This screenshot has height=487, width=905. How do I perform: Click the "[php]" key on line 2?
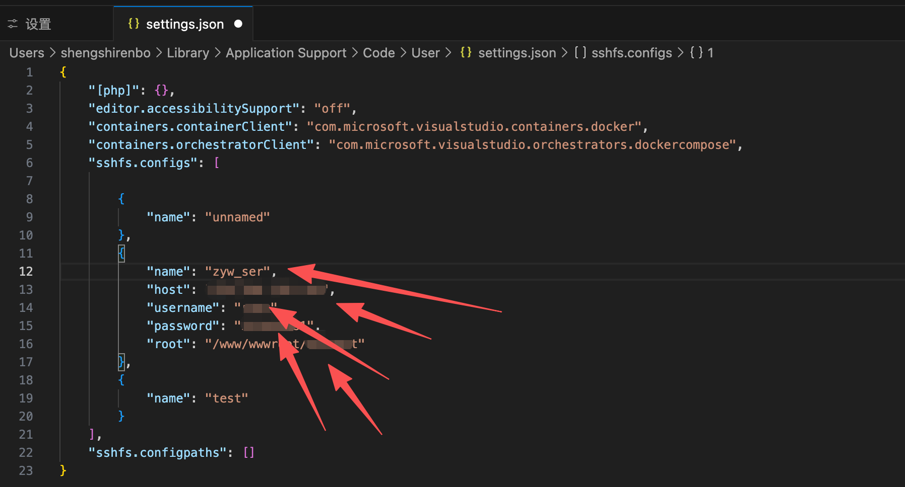[x=114, y=91]
